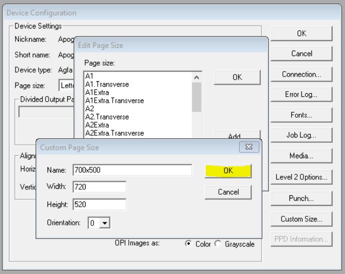
Task: Select A2Extra in page size list
Action: [x=138, y=125]
